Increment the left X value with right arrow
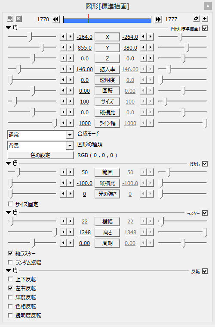 [71, 37]
